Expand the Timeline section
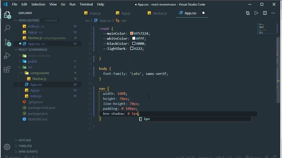Screen dimensions: 282x158 (25, 146)
